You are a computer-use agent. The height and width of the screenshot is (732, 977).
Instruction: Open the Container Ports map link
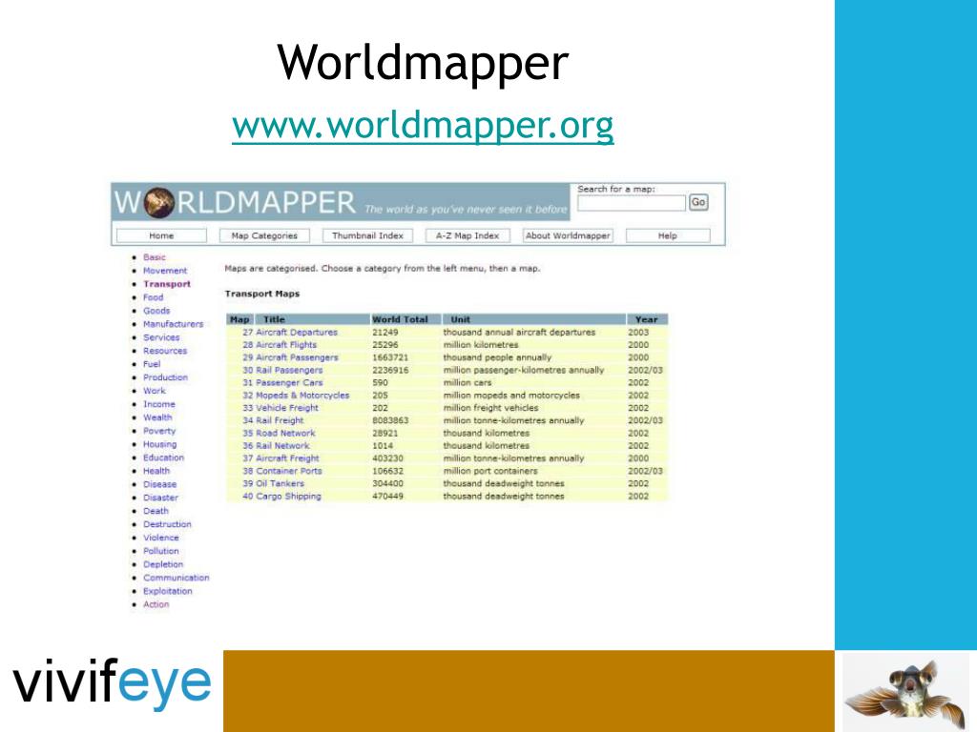[x=289, y=471]
